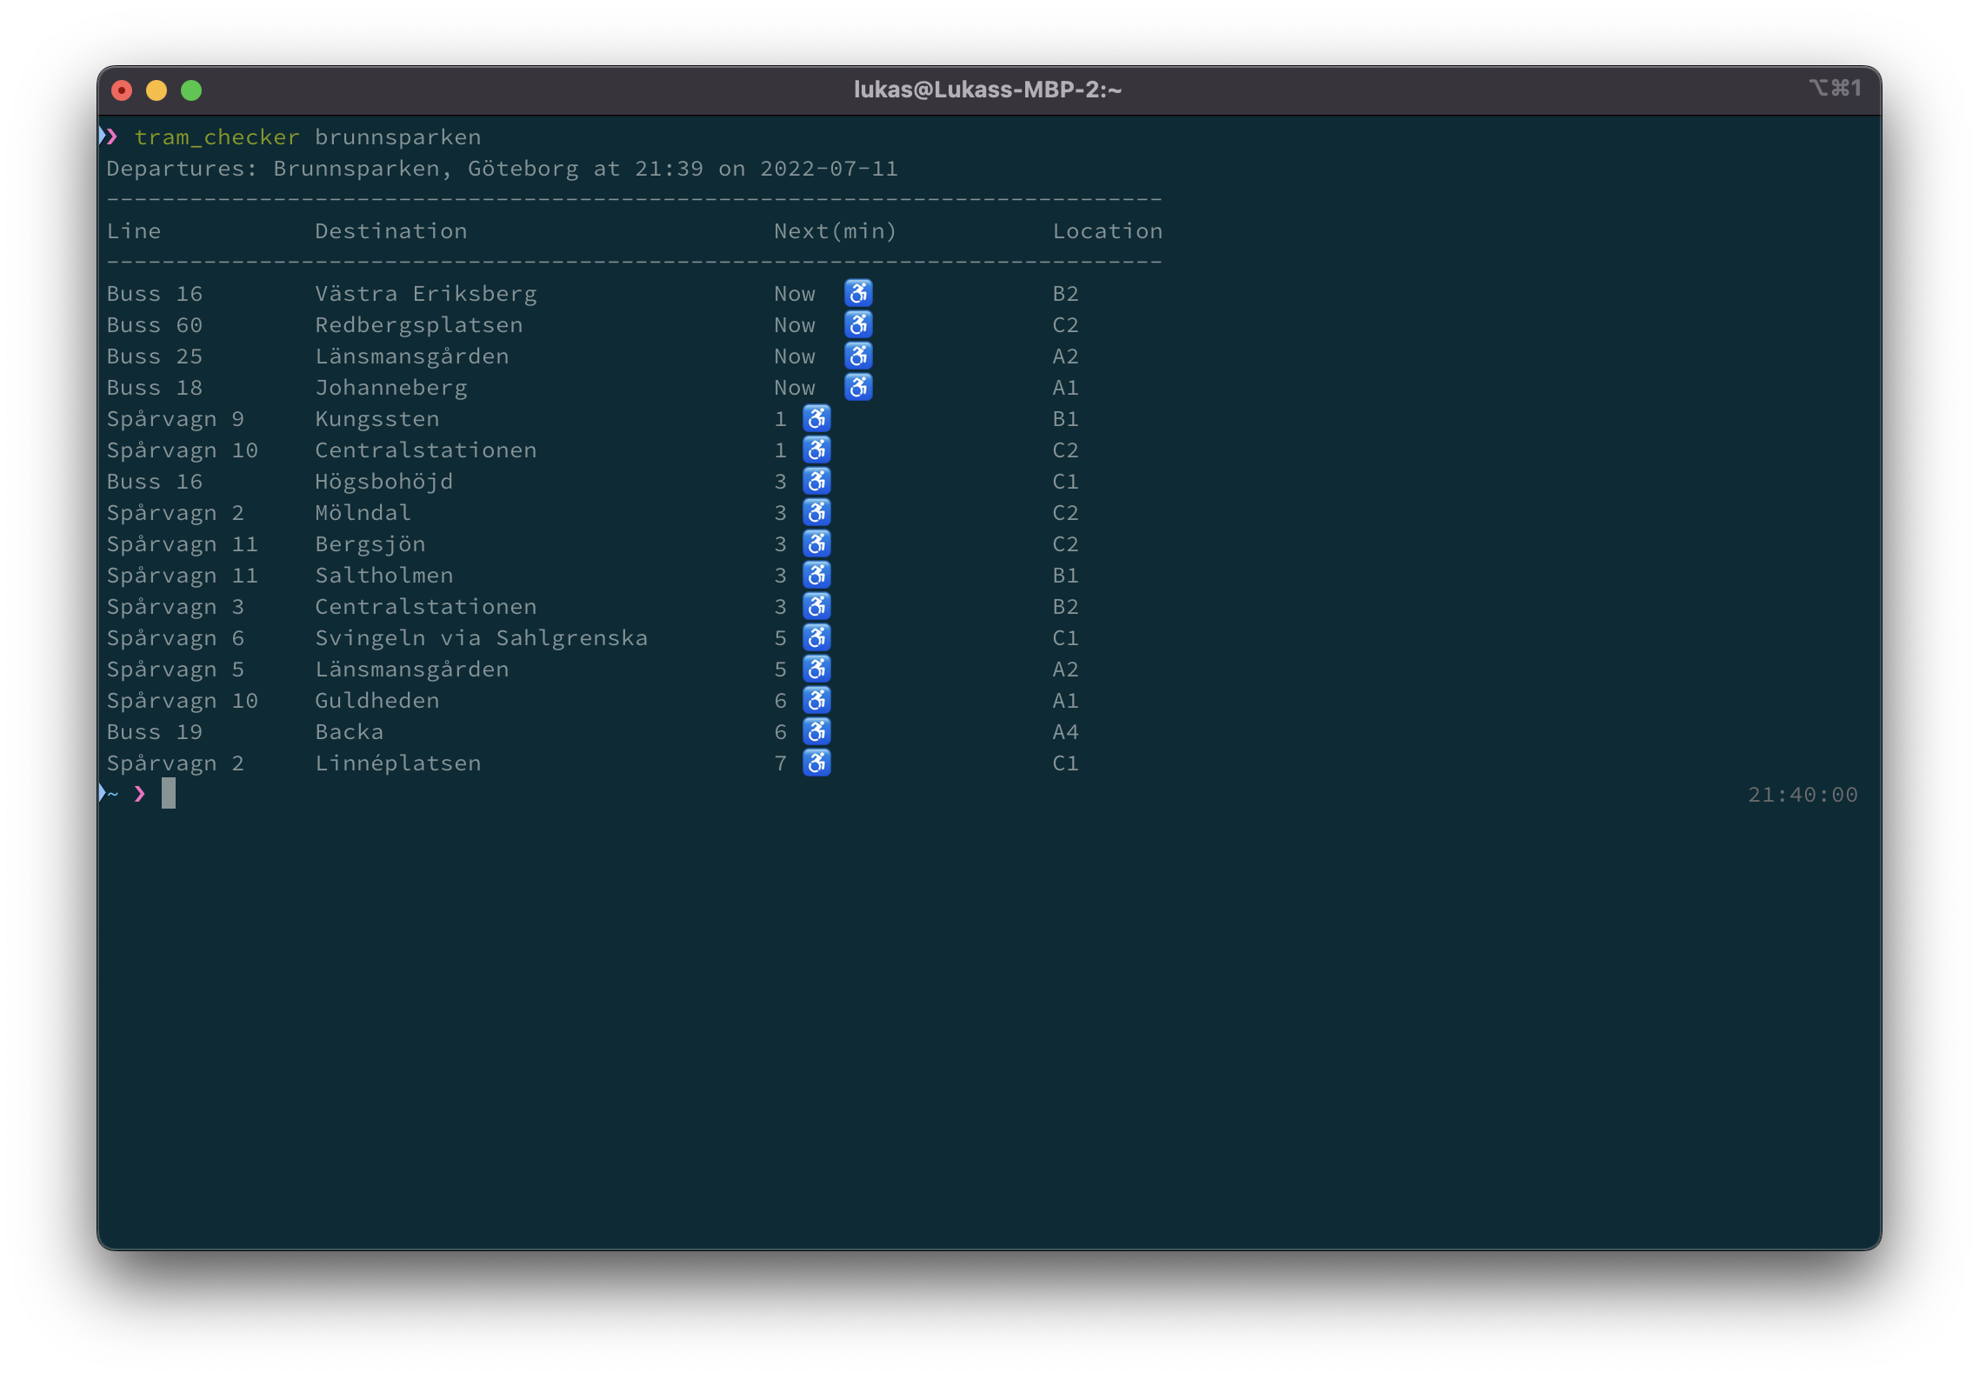The image size is (1979, 1379).
Task: Click the Location column header
Action: pyautogui.click(x=1108, y=231)
